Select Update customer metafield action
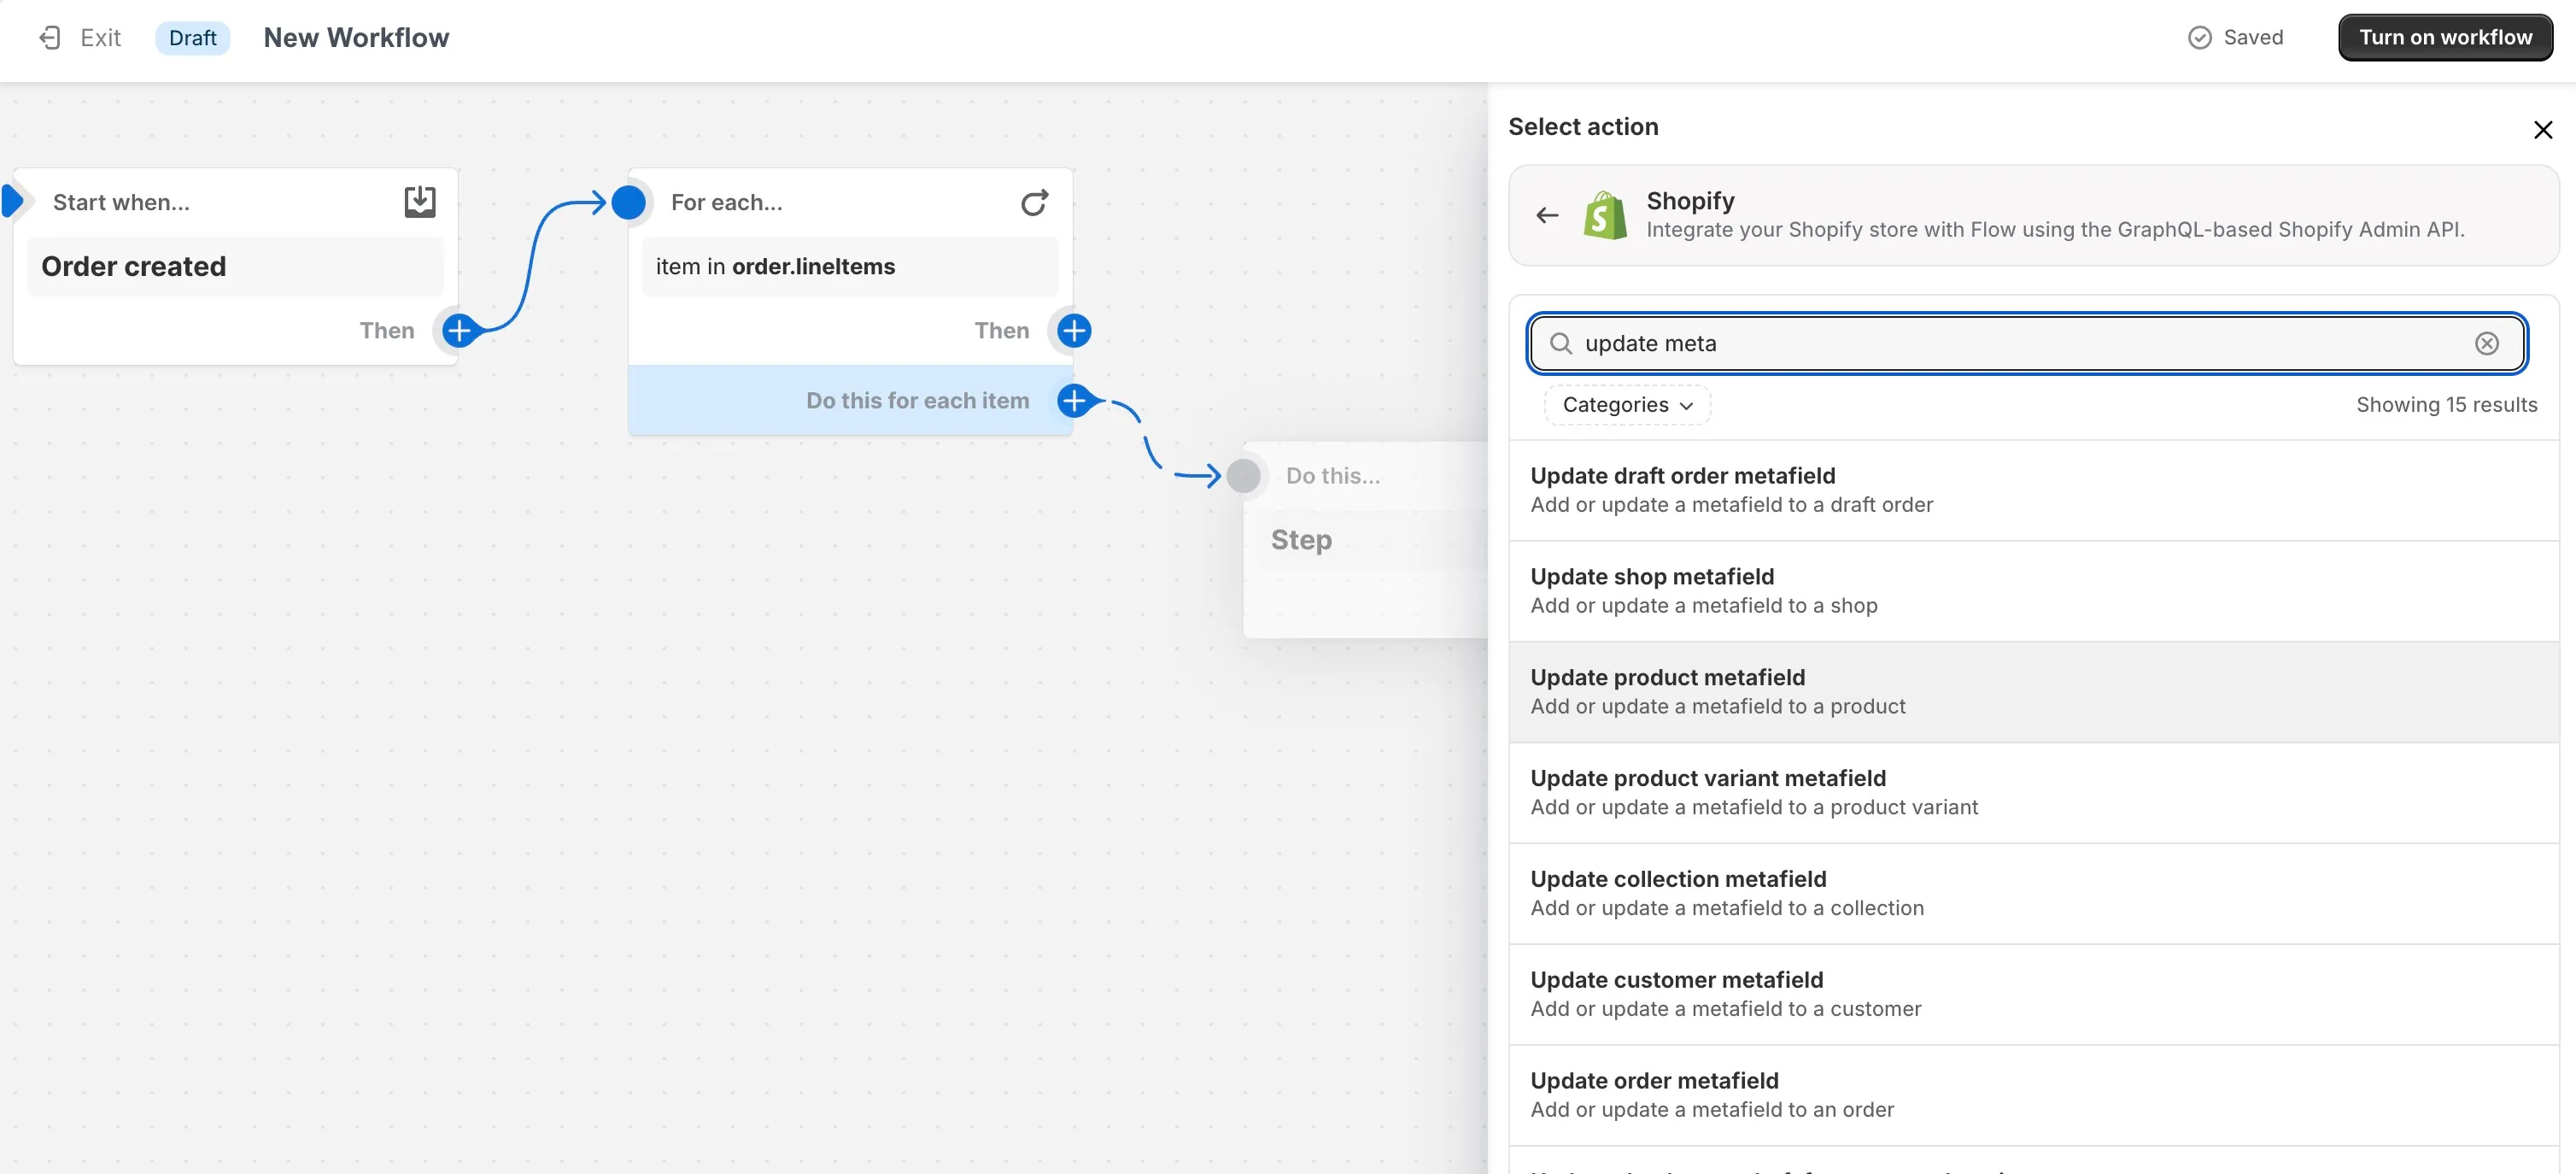The image size is (2576, 1174). (2033, 995)
